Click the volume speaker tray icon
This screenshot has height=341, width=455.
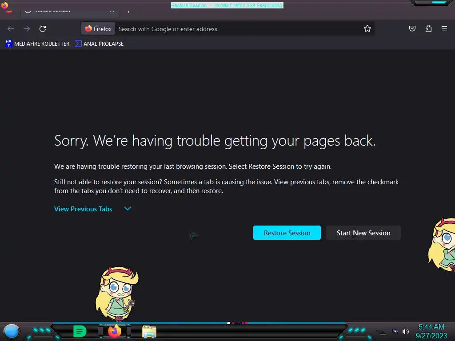point(405,331)
